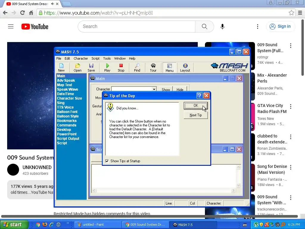The image size is (305, 229).
Task: Expand quick launch overflow chevron on taskbar
Action: pos(68,223)
